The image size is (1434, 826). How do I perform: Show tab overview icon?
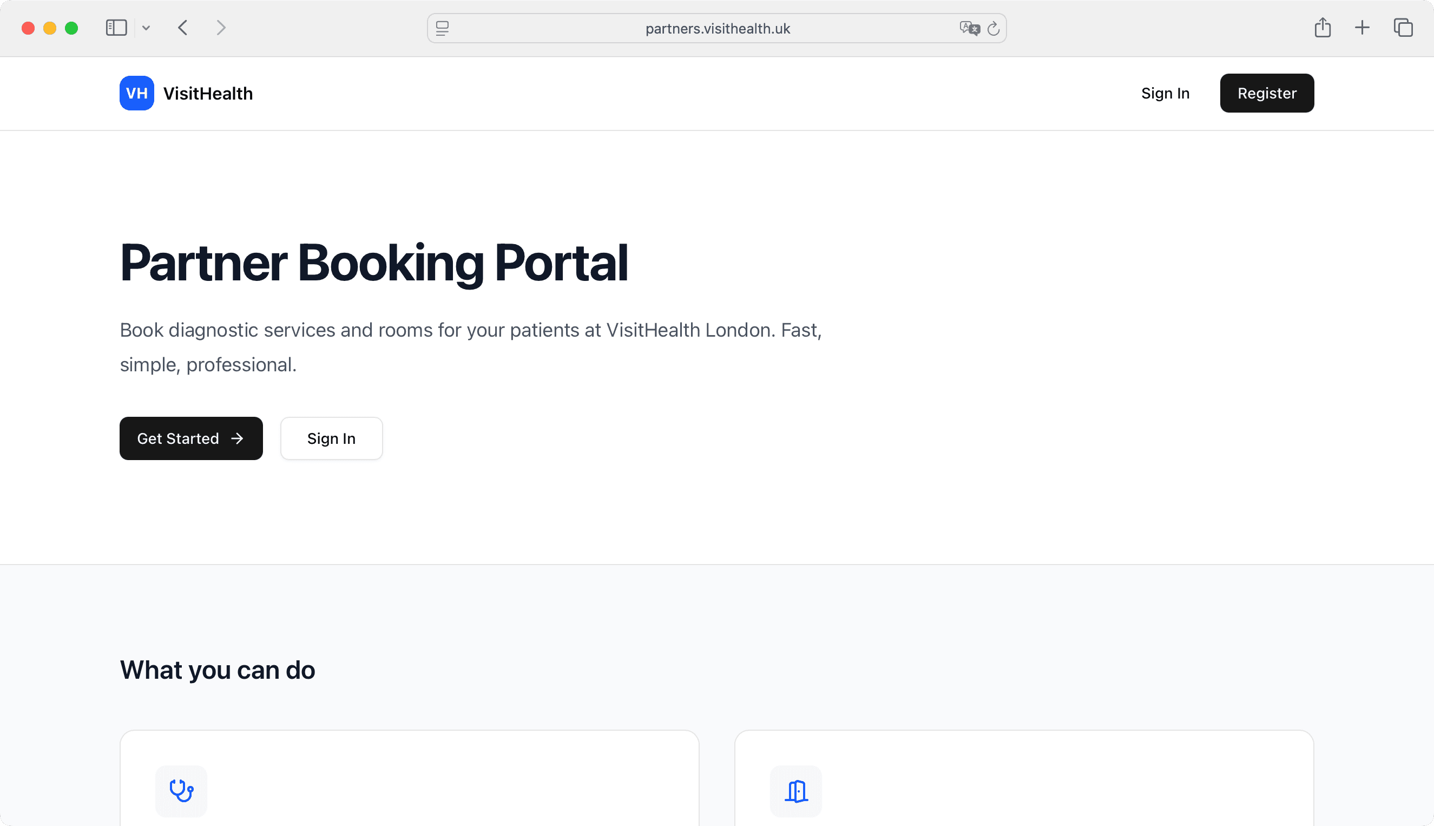1403,28
